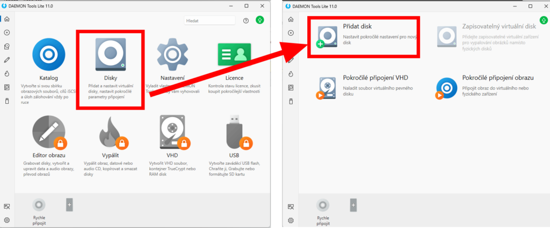550x228 pixels.
Task: Click the bottom-left settings gear in right window
Action: tap(291, 221)
